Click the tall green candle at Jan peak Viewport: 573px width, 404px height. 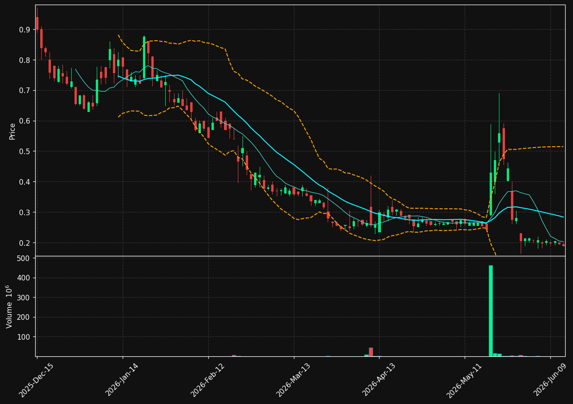144,57
